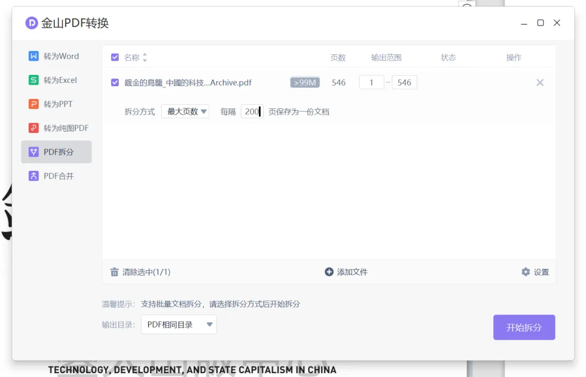
Task: Open 设置 settings
Action: 535,272
